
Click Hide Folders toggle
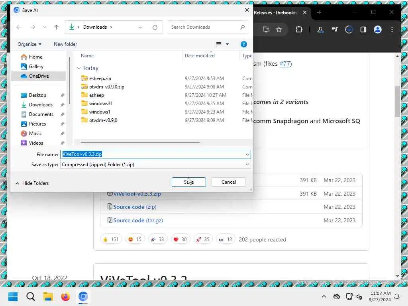click(x=32, y=183)
